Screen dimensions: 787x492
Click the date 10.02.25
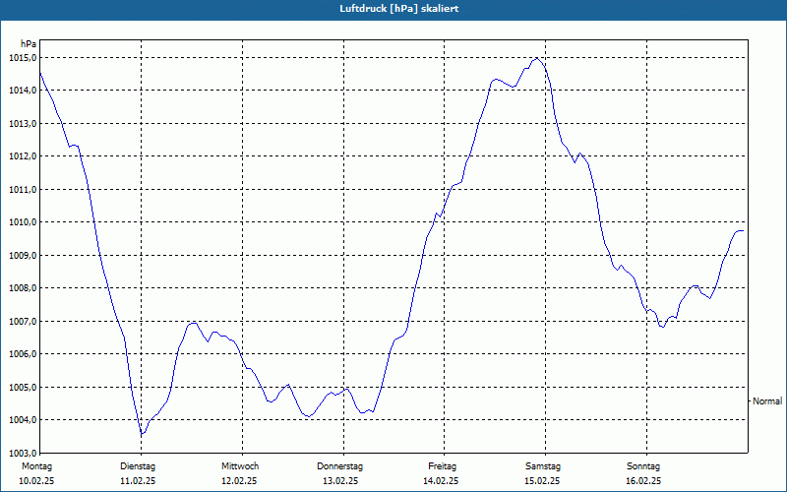pos(36,481)
